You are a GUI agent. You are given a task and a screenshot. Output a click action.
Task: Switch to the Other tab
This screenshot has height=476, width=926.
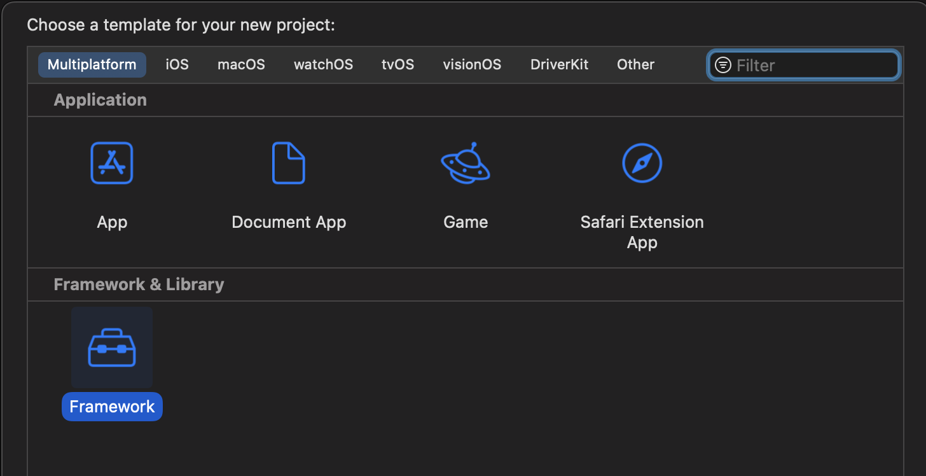click(635, 65)
